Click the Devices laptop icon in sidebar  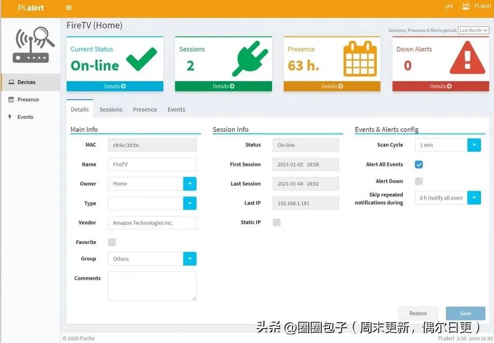12,82
